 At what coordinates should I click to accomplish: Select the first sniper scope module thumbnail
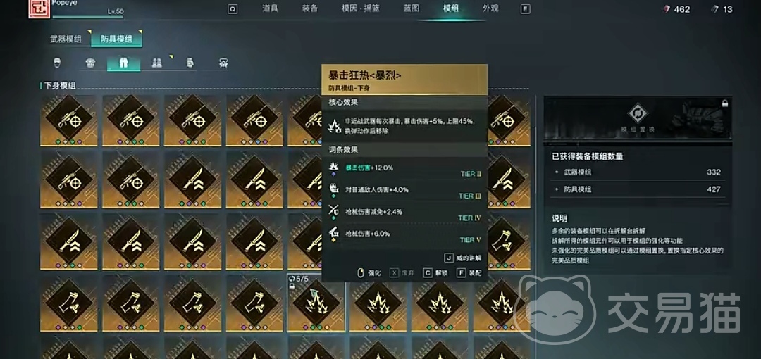click(69, 121)
